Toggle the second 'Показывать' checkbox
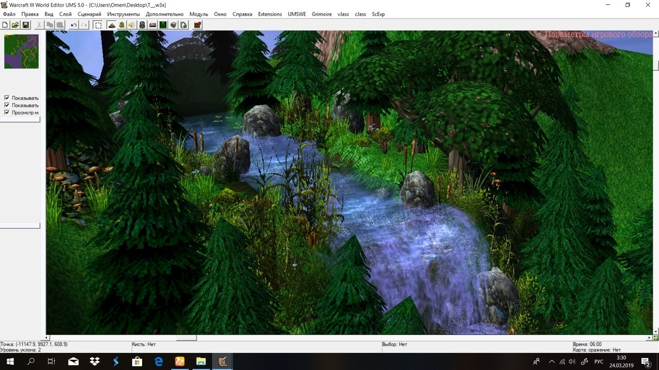 tap(7, 105)
